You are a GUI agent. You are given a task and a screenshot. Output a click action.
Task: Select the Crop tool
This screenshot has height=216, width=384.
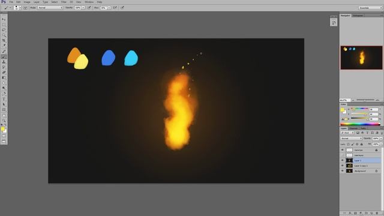tap(4, 40)
